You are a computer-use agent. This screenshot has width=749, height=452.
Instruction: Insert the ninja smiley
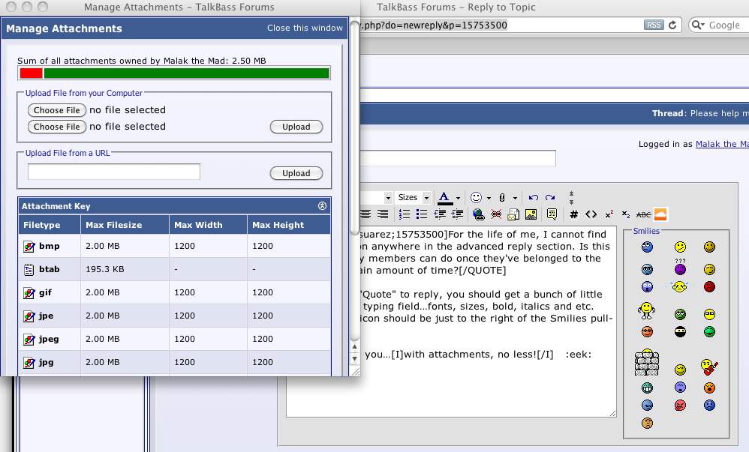680,331
